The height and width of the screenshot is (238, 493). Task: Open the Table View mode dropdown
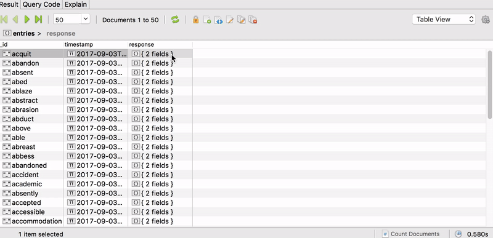[x=444, y=20]
